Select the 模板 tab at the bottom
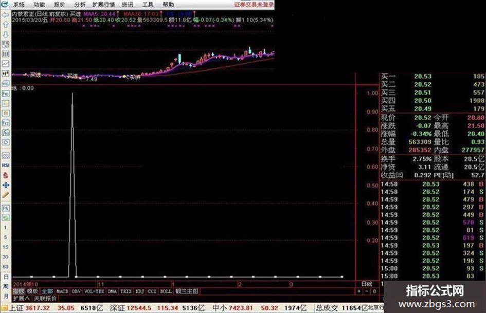Viewport: 486px width, 313px height. tap(32, 291)
